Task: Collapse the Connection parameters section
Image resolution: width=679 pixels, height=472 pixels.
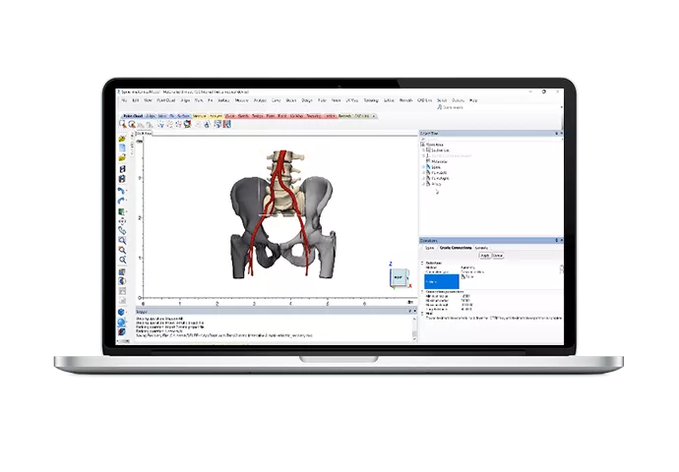Action: tap(422, 292)
